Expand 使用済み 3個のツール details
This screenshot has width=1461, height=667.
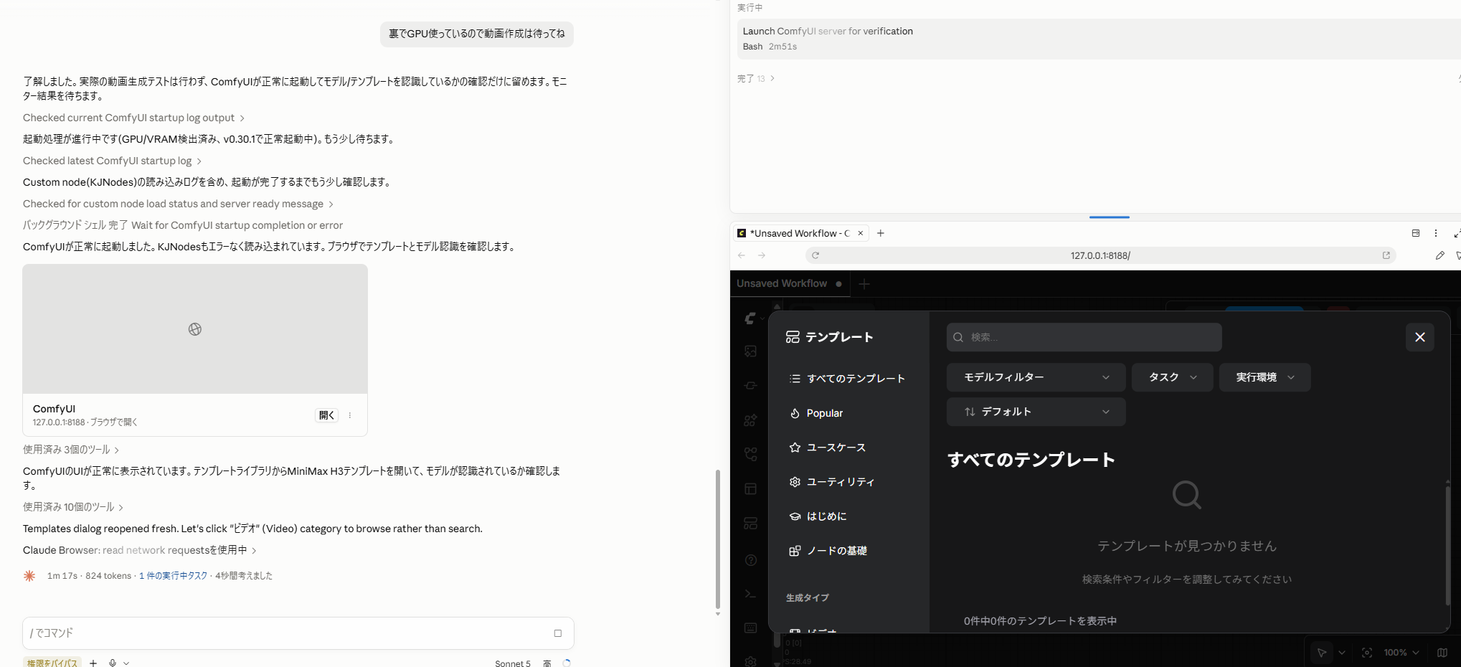71,450
